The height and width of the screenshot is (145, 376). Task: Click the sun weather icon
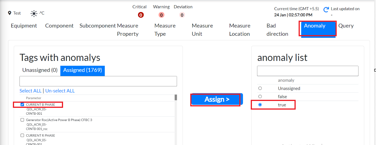(34, 13)
